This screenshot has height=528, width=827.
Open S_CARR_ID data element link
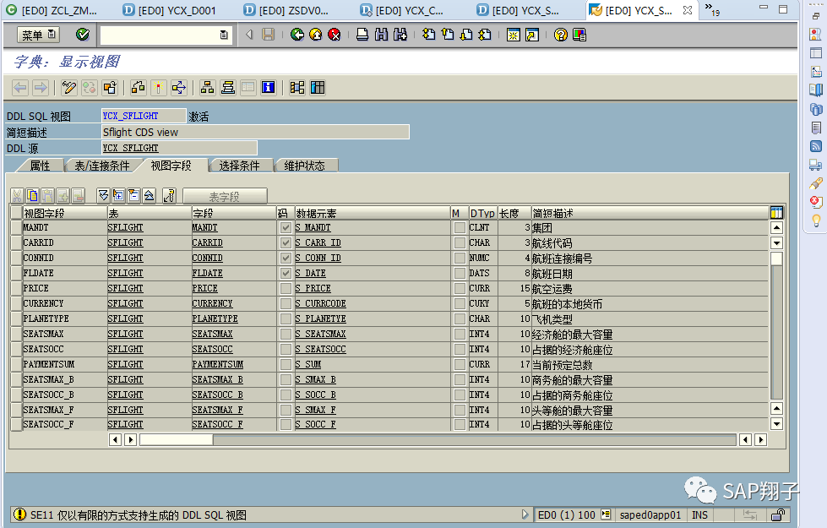[x=318, y=242]
